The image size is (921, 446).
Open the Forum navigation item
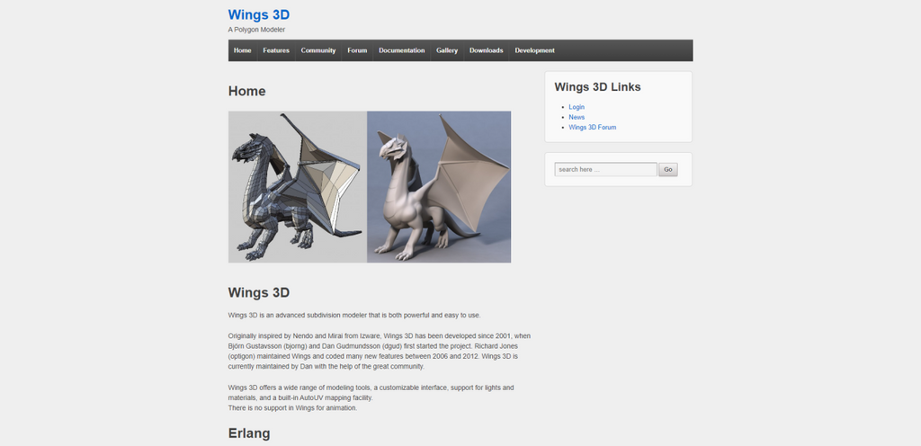click(357, 50)
